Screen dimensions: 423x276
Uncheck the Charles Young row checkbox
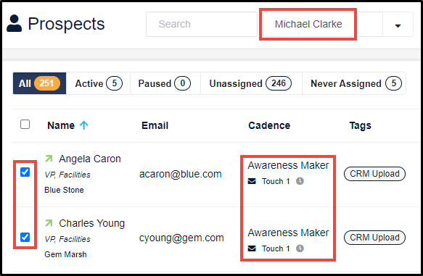(x=25, y=237)
